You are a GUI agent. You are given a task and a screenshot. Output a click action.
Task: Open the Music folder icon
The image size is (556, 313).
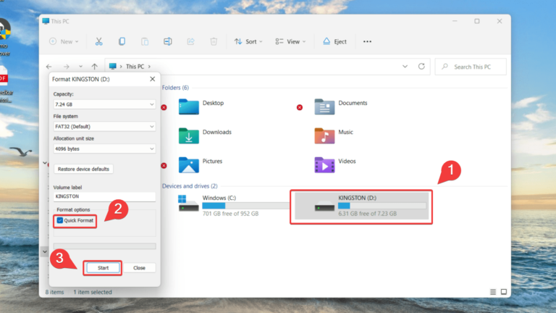[324, 135]
